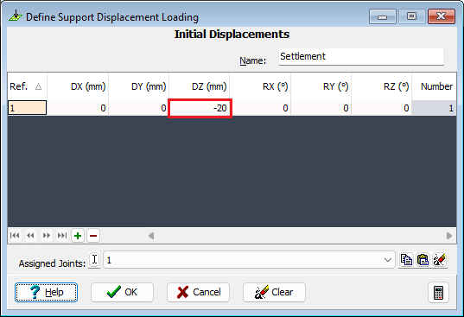This screenshot has width=464, height=317.
Task: Select the Ref. cell with value 1
Action: pyautogui.click(x=27, y=108)
